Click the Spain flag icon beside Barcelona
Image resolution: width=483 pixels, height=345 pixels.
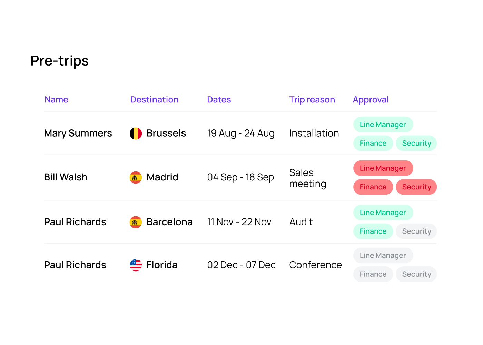136,222
